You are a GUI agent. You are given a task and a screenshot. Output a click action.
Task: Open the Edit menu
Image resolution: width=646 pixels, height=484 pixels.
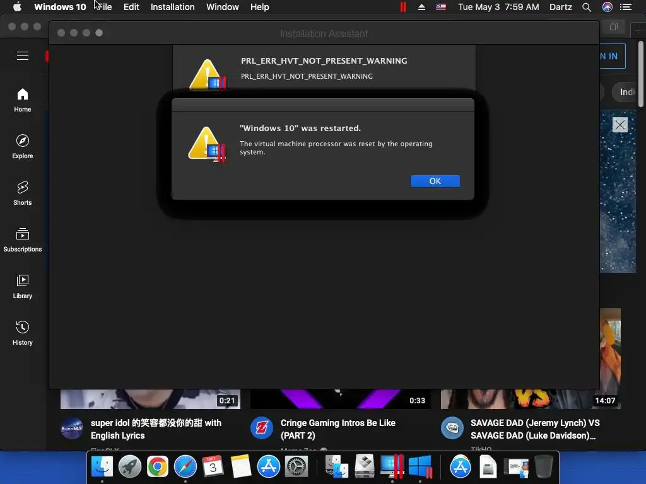[x=131, y=7]
